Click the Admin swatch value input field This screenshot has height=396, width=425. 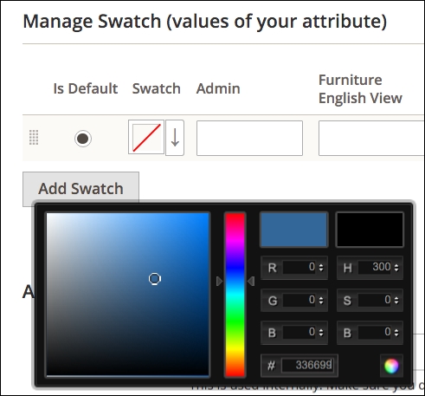[x=249, y=138]
